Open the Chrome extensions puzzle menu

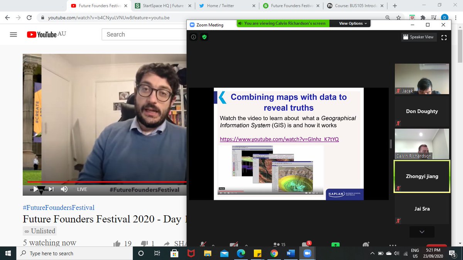(x=423, y=18)
